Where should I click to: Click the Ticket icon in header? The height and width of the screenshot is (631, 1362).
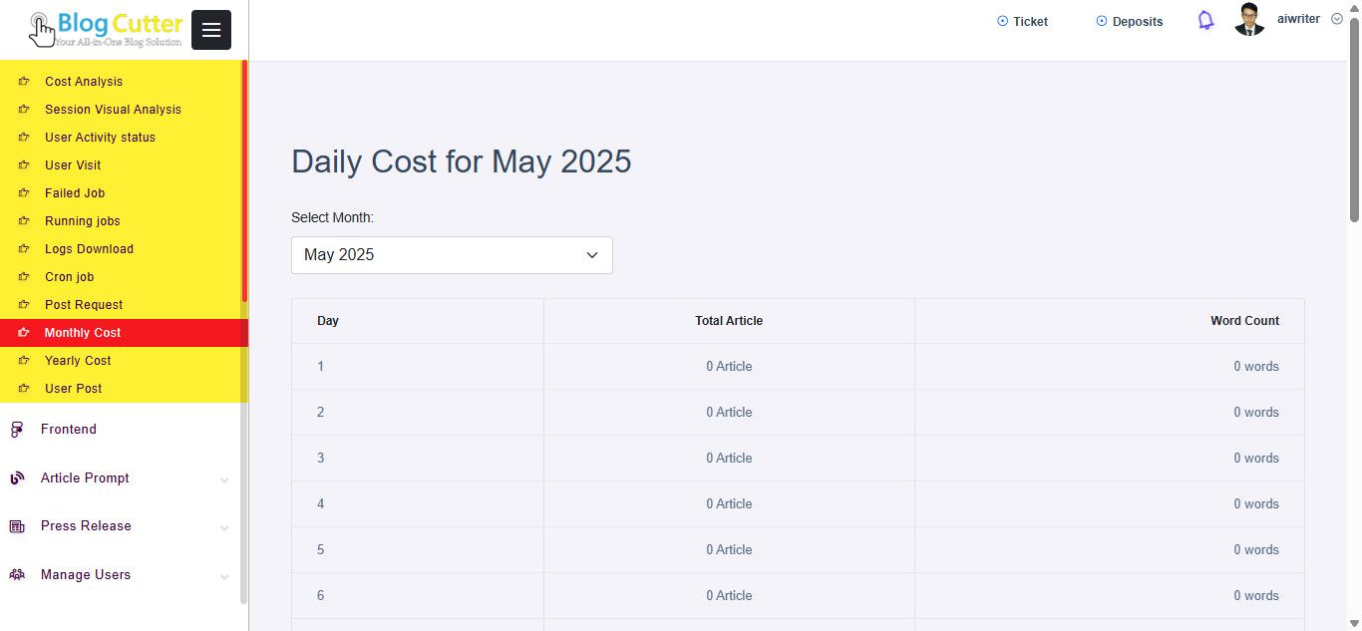[x=1002, y=21]
